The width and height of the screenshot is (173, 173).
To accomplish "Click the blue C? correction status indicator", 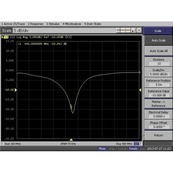I will click(136, 144).
